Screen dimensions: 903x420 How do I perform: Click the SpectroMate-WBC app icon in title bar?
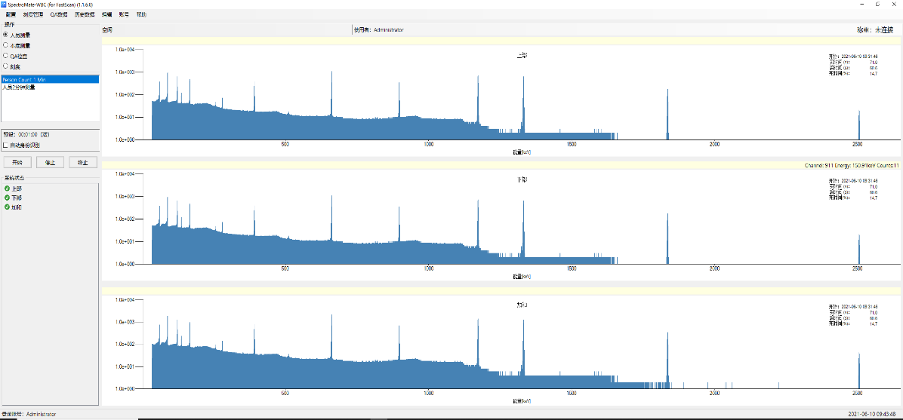[4, 4]
